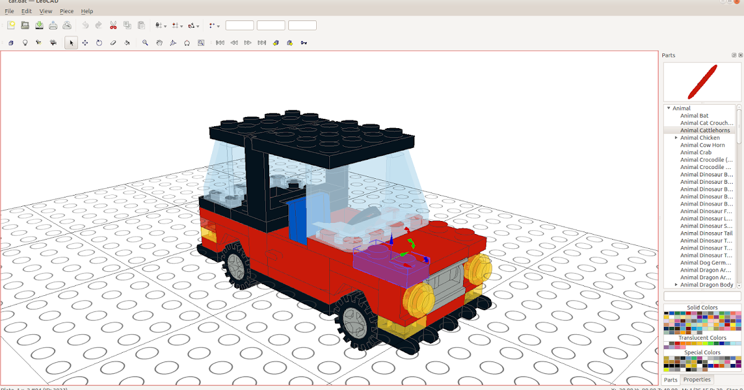Toggle the Add Keys key icon
The height and width of the screenshot is (390, 744).
click(304, 43)
